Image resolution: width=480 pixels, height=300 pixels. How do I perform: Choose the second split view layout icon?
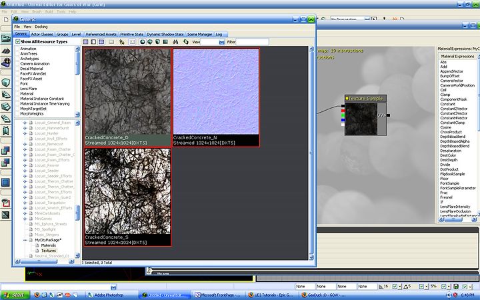(94, 42)
